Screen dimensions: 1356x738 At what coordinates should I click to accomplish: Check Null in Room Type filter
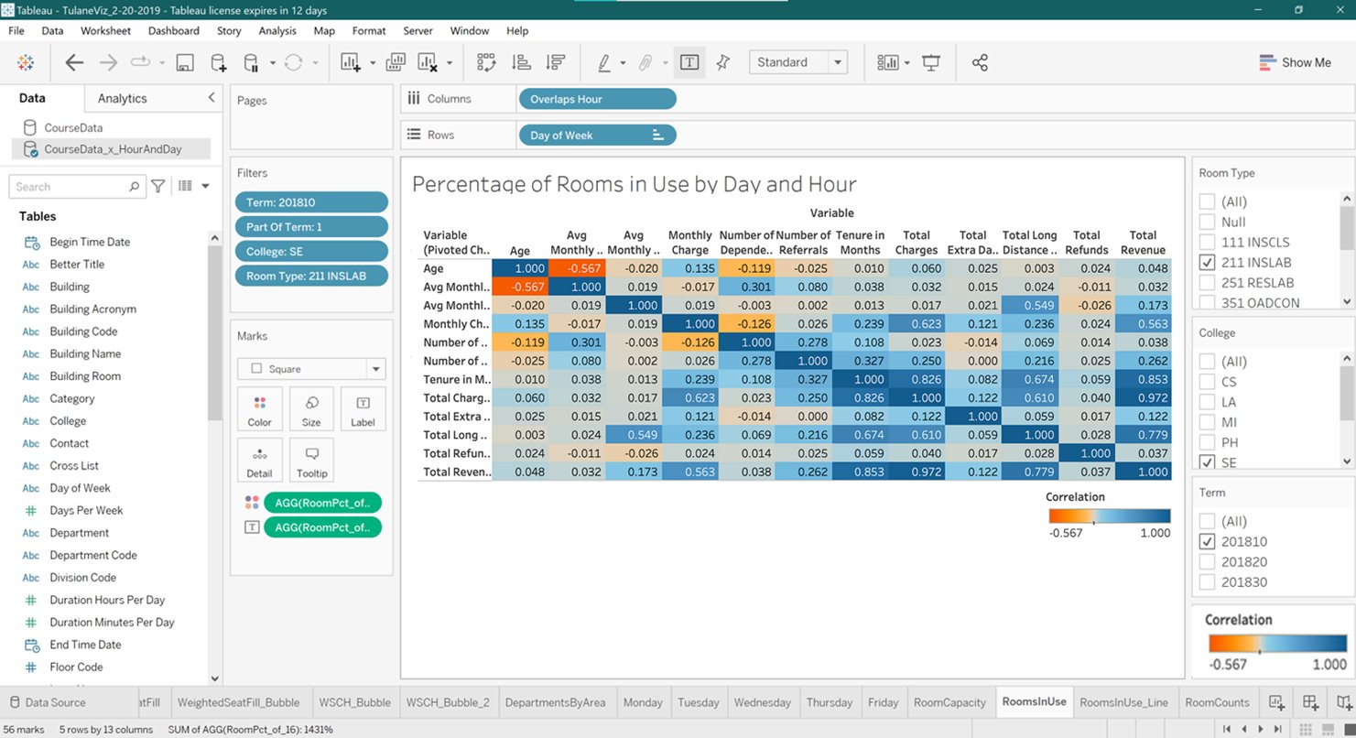tap(1208, 222)
